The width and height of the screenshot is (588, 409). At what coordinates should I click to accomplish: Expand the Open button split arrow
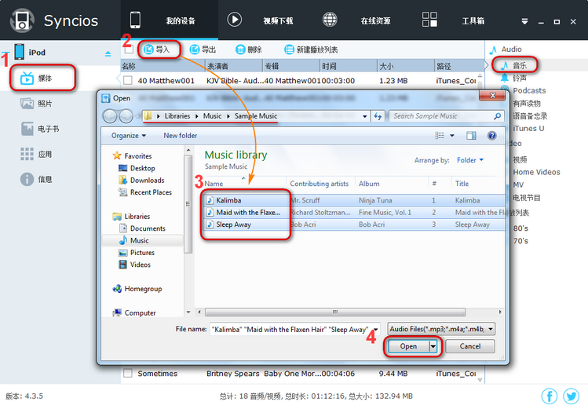(433, 346)
